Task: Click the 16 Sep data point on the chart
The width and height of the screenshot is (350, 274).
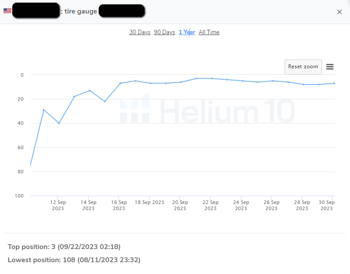Action: click(x=120, y=83)
